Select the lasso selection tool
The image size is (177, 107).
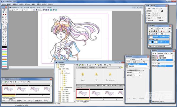pyautogui.click(x=6, y=17)
